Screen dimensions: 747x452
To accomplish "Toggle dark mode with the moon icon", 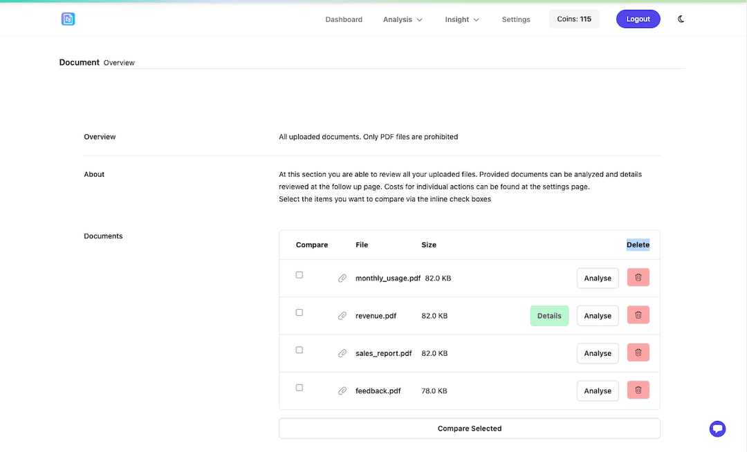I will pyautogui.click(x=681, y=19).
